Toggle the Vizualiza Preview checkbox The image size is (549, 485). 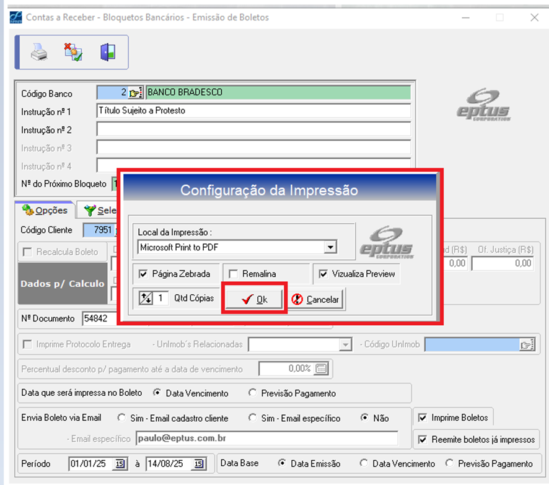tap(323, 274)
